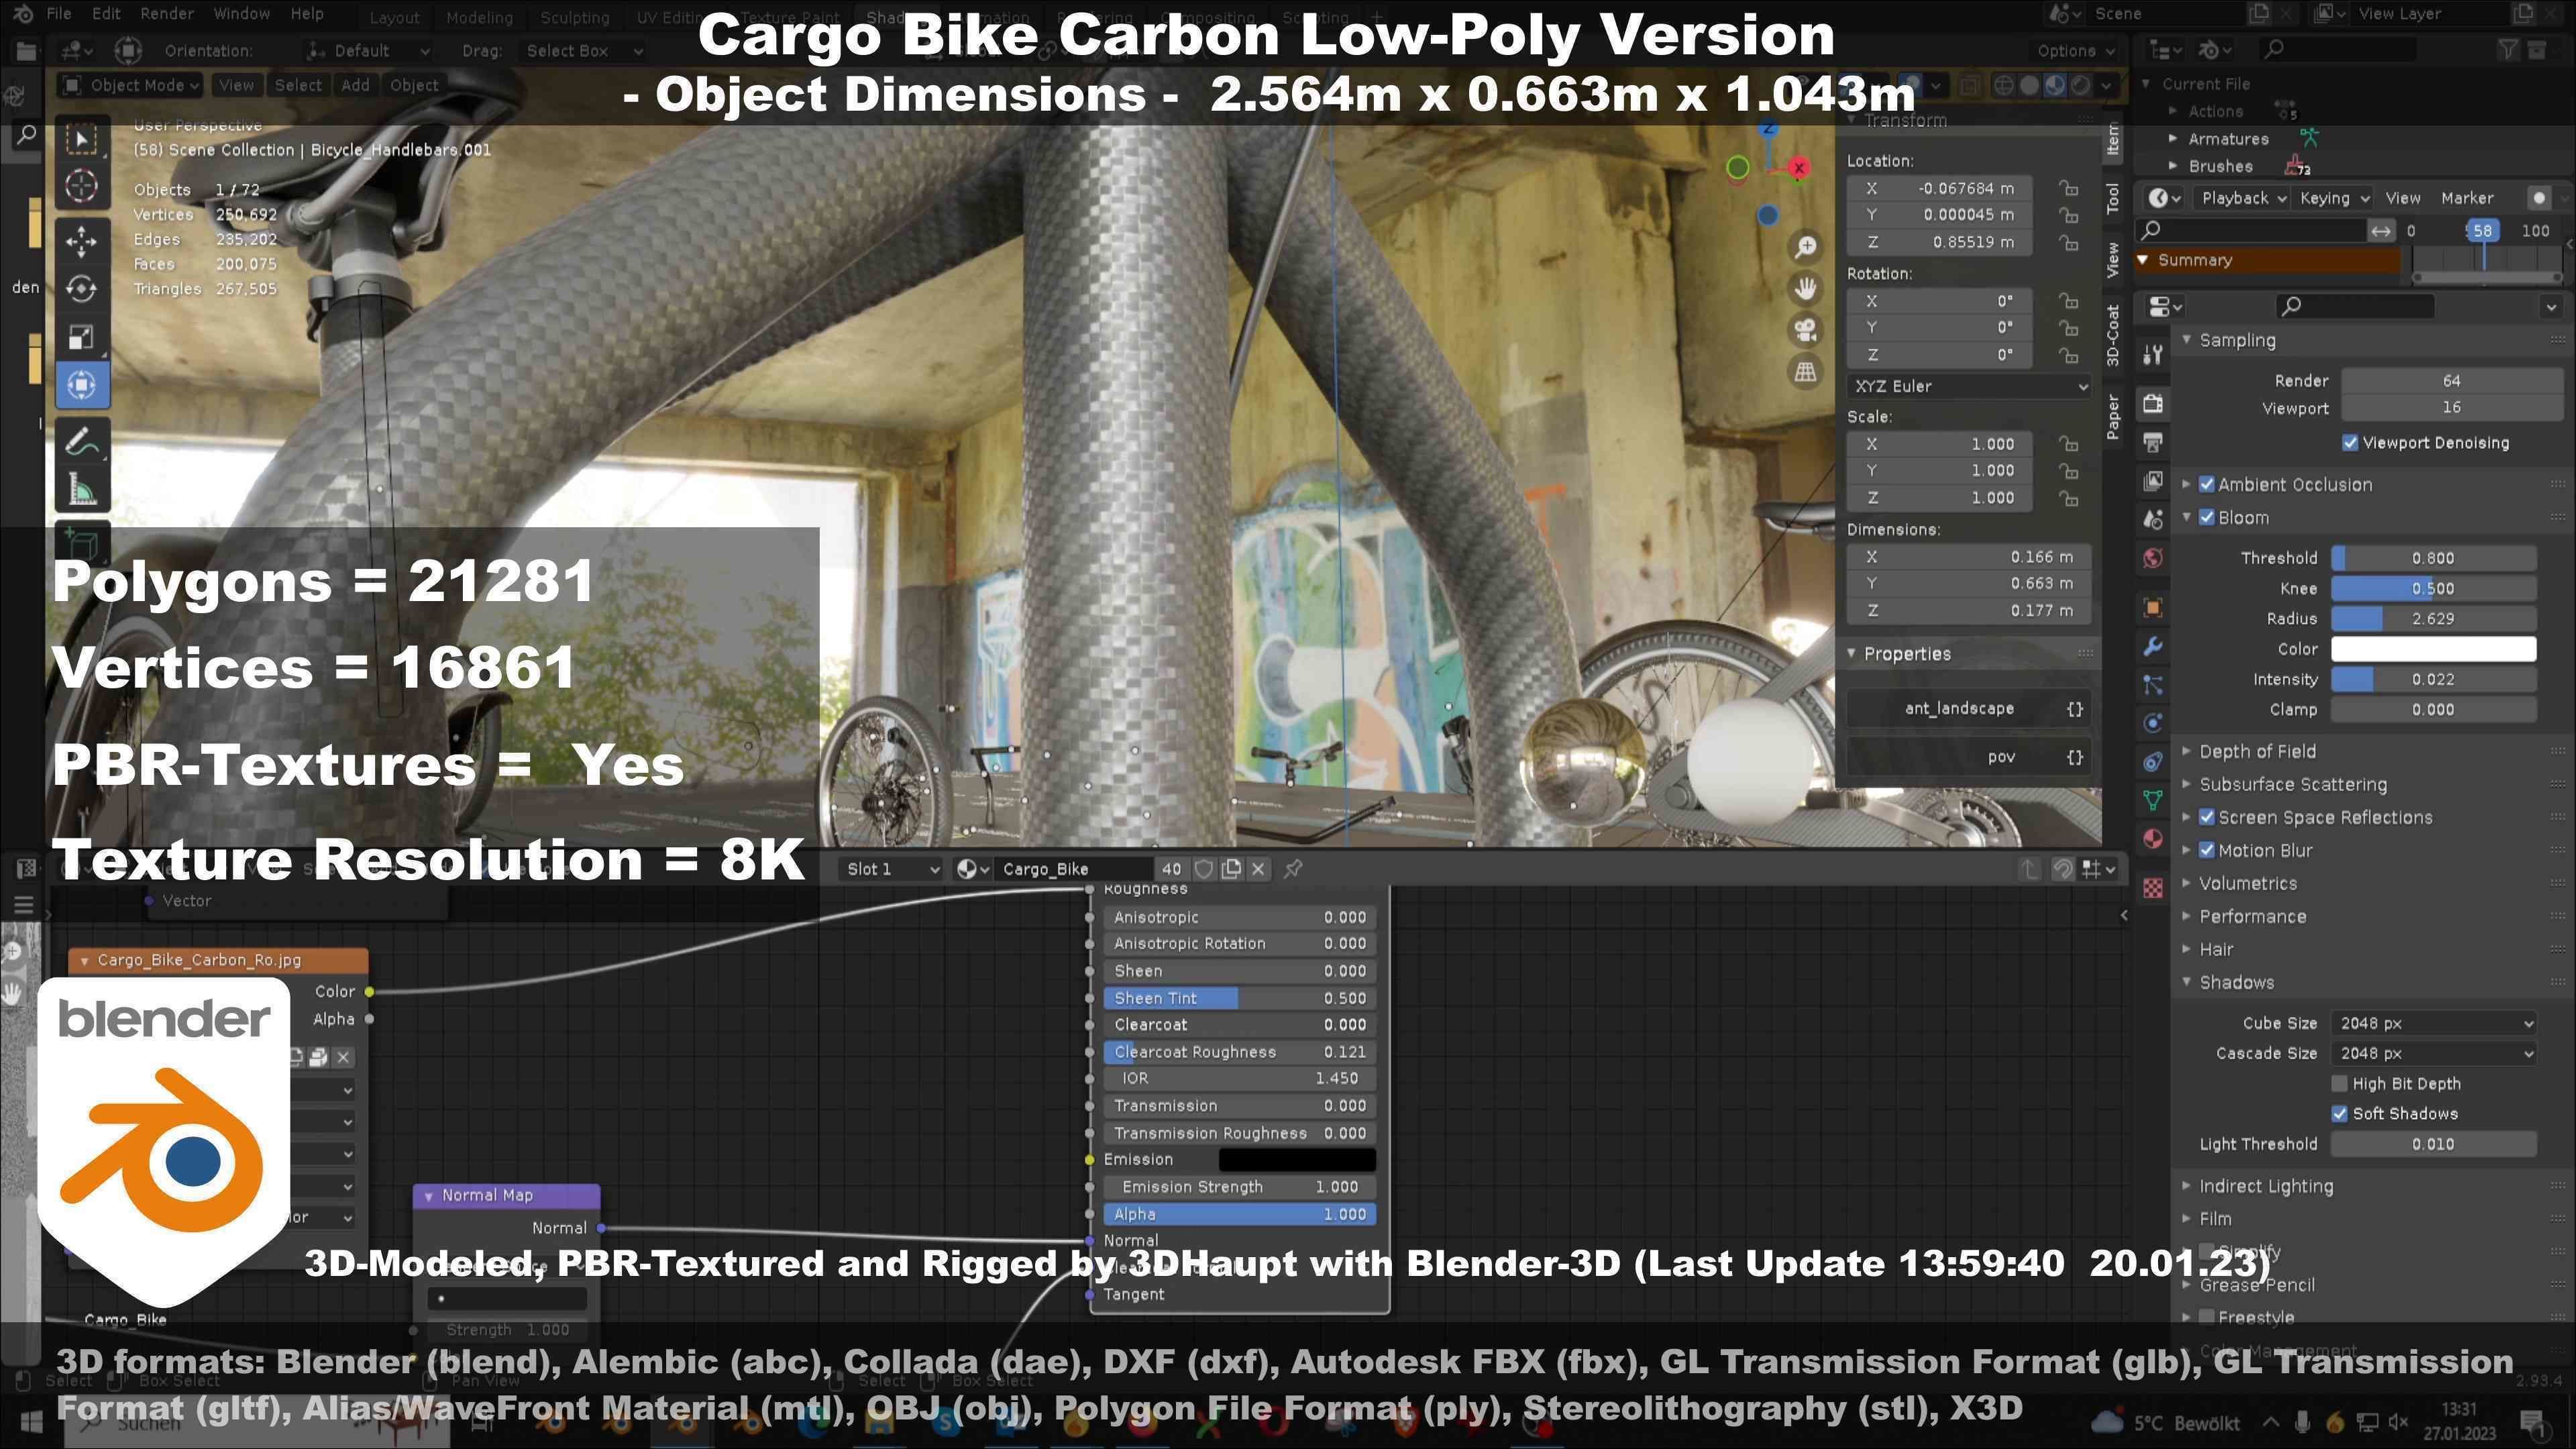This screenshot has width=2576, height=1449.
Task: Open the Render properties tab icon
Action: [x=2153, y=403]
